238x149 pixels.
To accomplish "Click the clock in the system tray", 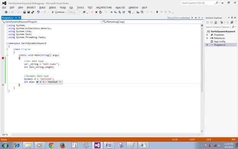I will coord(228,145).
